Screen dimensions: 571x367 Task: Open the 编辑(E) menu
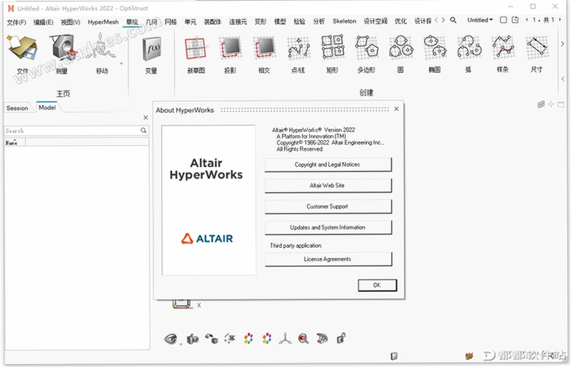pyautogui.click(x=44, y=22)
